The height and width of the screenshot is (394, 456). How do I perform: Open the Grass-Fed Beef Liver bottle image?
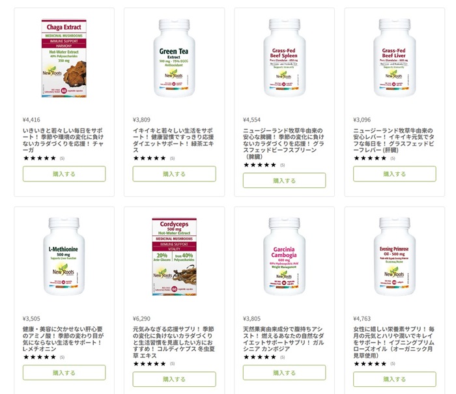(x=394, y=58)
